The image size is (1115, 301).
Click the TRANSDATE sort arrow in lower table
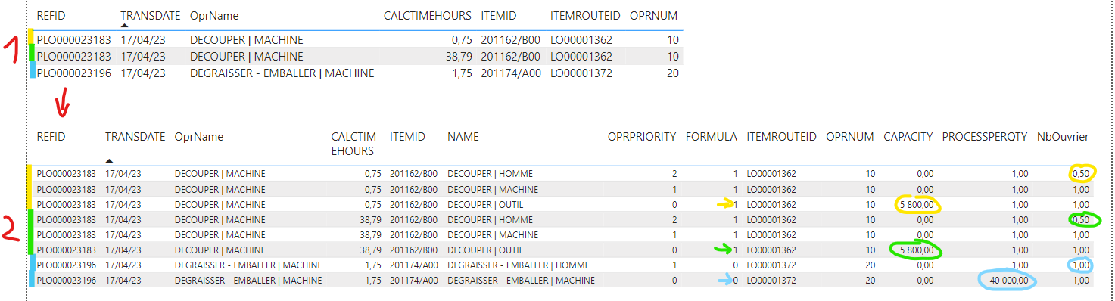coord(109,161)
